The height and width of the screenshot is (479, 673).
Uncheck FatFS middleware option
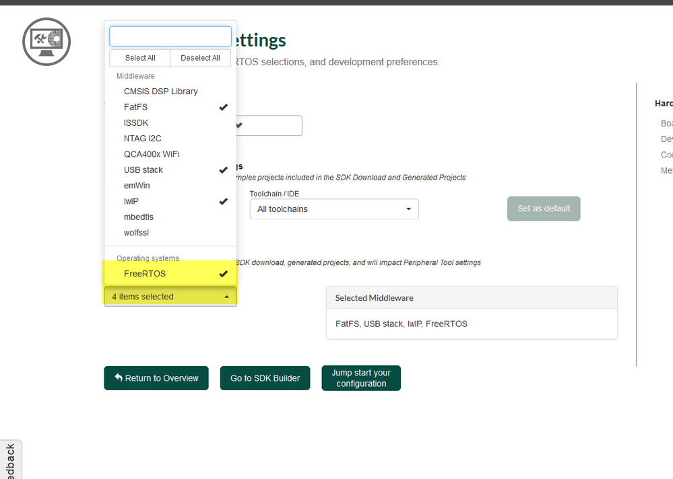click(170, 107)
